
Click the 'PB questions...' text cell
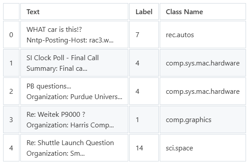pyautogui.click(x=74, y=92)
